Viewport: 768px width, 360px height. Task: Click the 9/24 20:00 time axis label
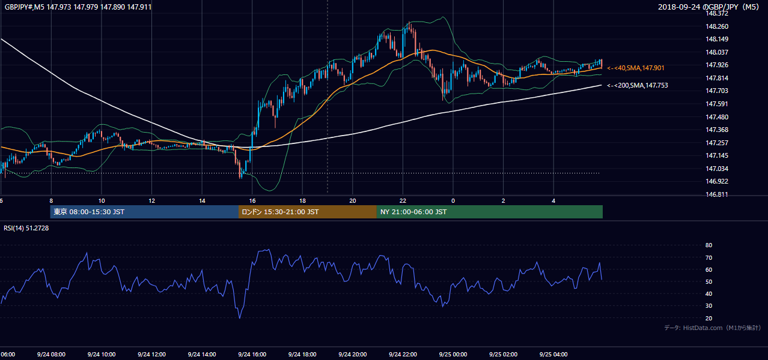click(353, 355)
